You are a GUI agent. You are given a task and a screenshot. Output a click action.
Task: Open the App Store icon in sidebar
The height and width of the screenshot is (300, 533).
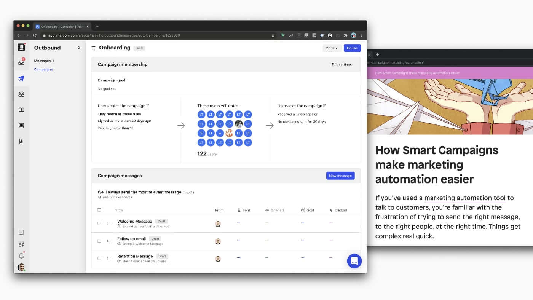click(x=21, y=244)
